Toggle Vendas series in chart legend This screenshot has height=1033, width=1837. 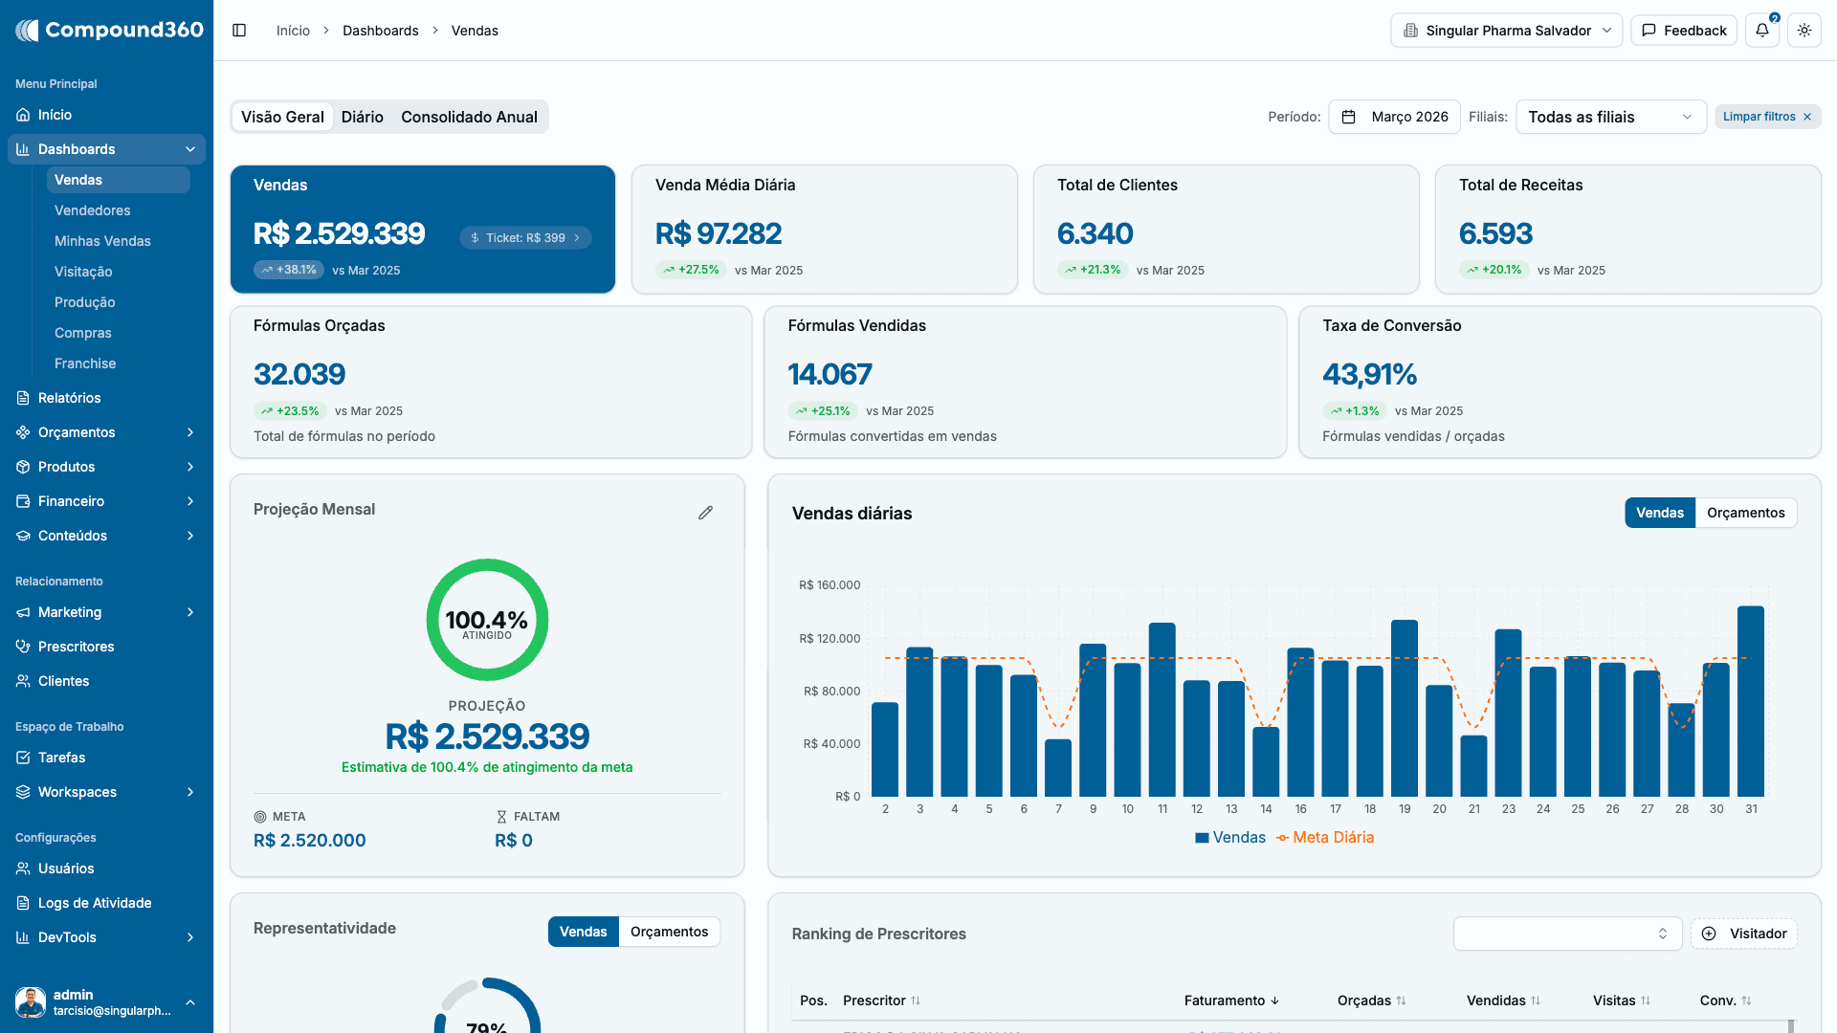[1230, 838]
